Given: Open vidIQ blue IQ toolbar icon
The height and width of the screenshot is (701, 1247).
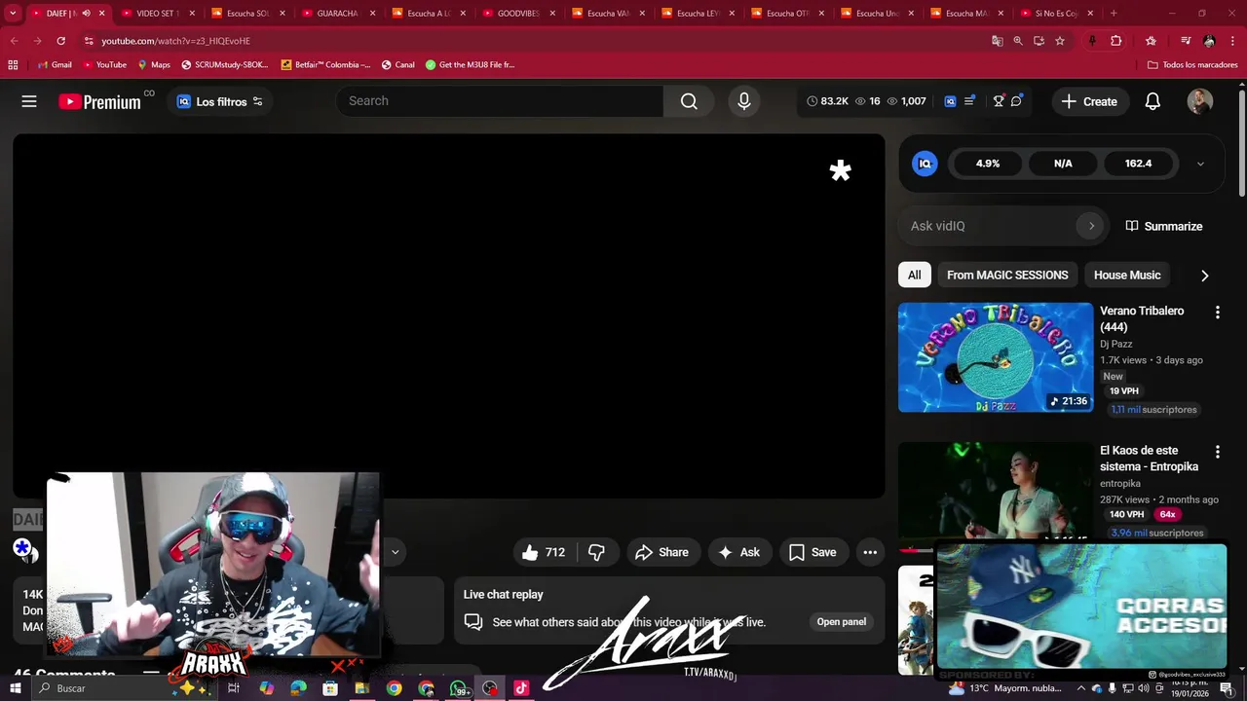Looking at the screenshot, I should pyautogui.click(x=950, y=101).
